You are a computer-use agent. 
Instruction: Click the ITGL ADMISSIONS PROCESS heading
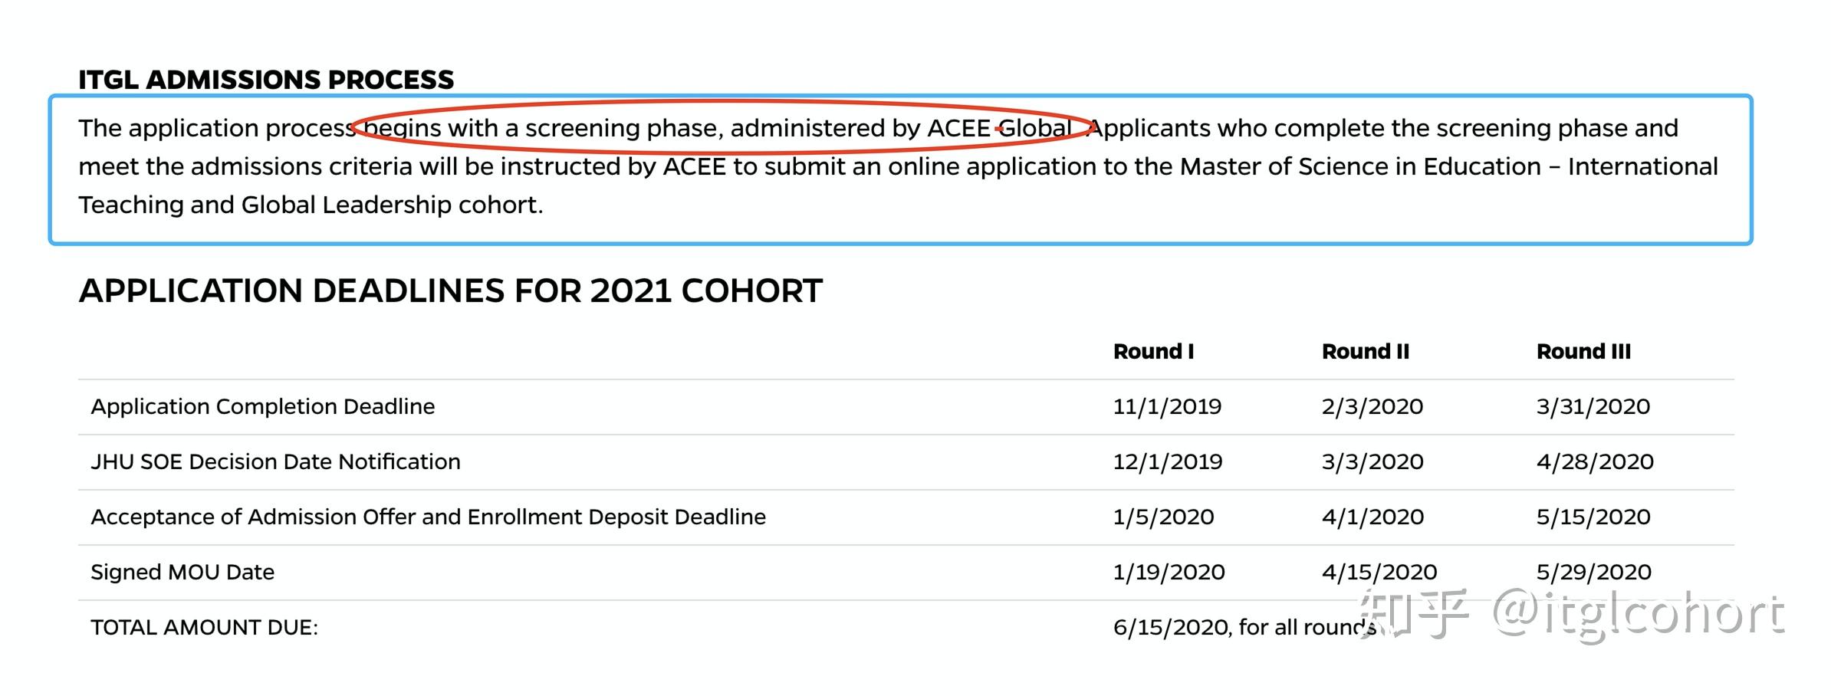tap(265, 80)
